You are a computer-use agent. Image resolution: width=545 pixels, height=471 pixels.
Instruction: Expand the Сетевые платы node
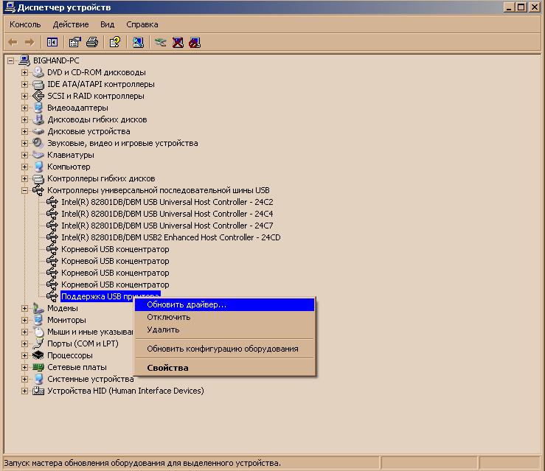tap(24, 367)
